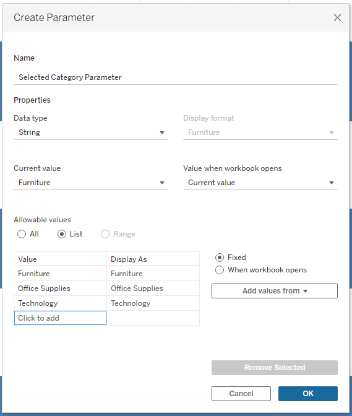Edit the Office Supplies Display As cell
The image size is (352, 416).
(x=153, y=288)
